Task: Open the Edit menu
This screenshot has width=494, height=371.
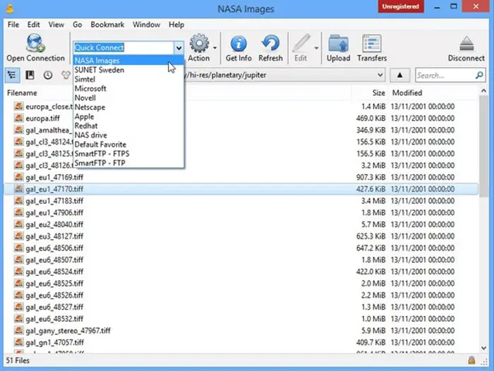Action: (x=33, y=25)
